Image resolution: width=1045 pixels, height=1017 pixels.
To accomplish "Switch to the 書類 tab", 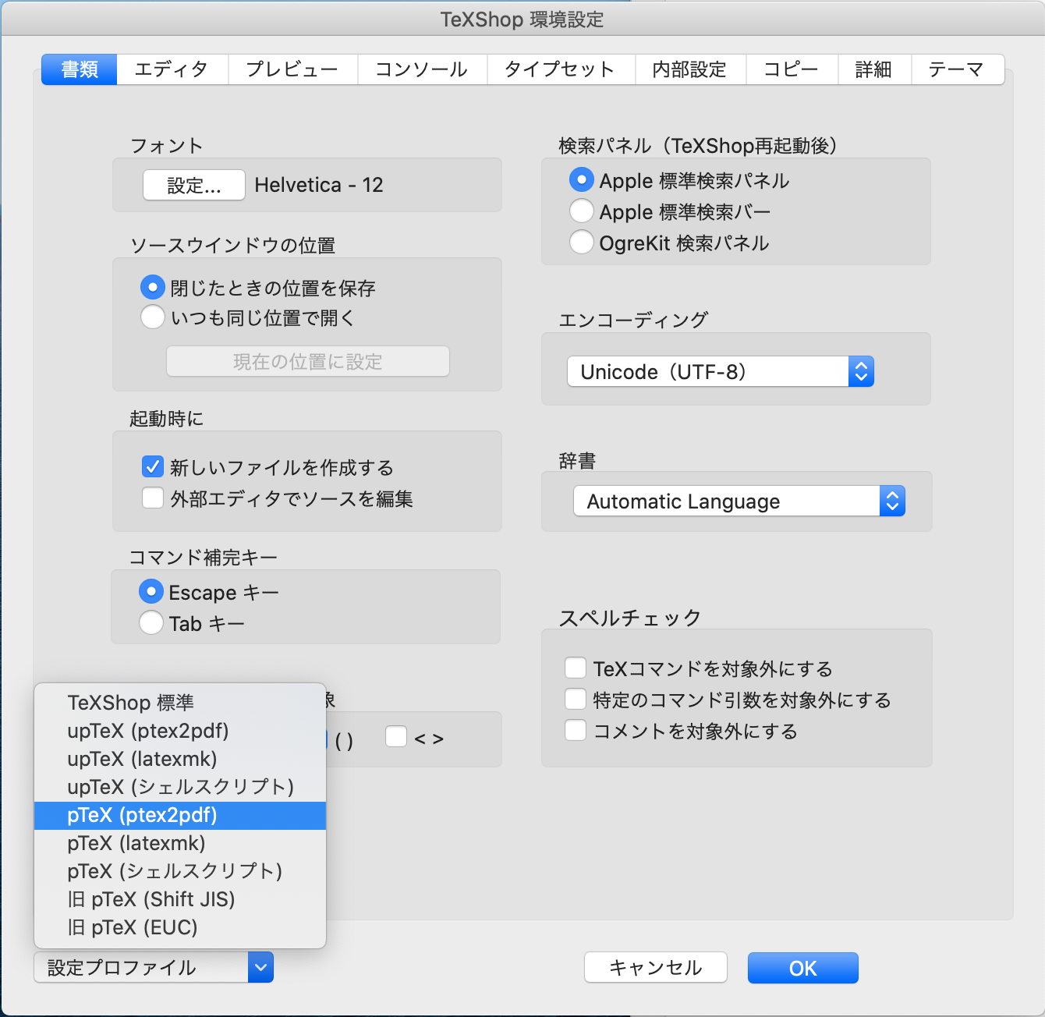I will pos(80,69).
